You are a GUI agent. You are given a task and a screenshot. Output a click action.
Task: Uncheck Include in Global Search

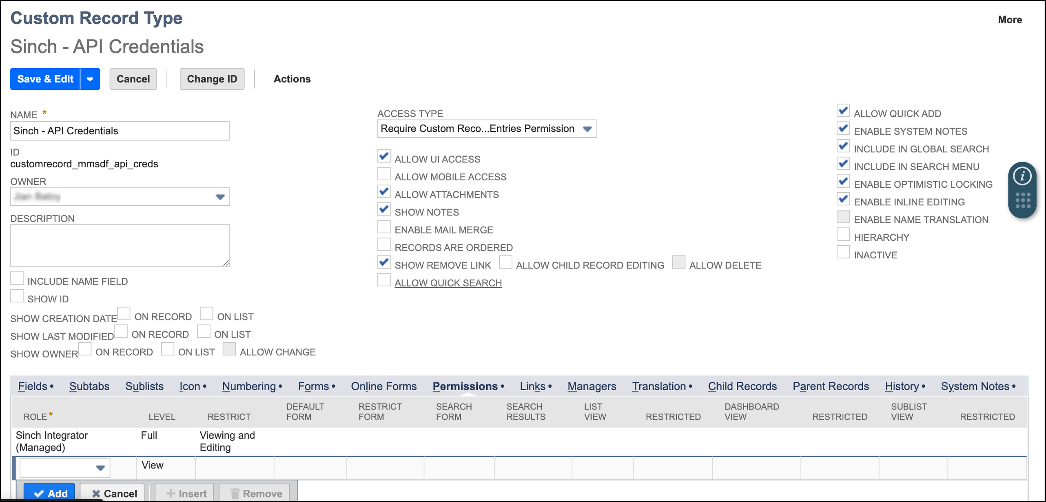pyautogui.click(x=843, y=146)
